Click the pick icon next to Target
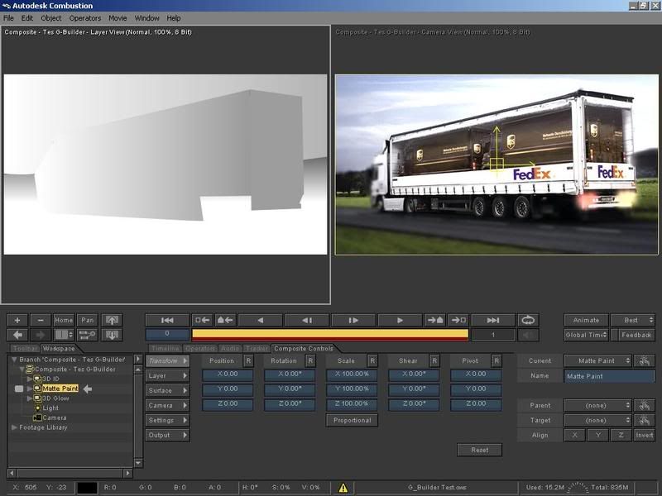Screen dimensions: 662x496 click(x=645, y=420)
